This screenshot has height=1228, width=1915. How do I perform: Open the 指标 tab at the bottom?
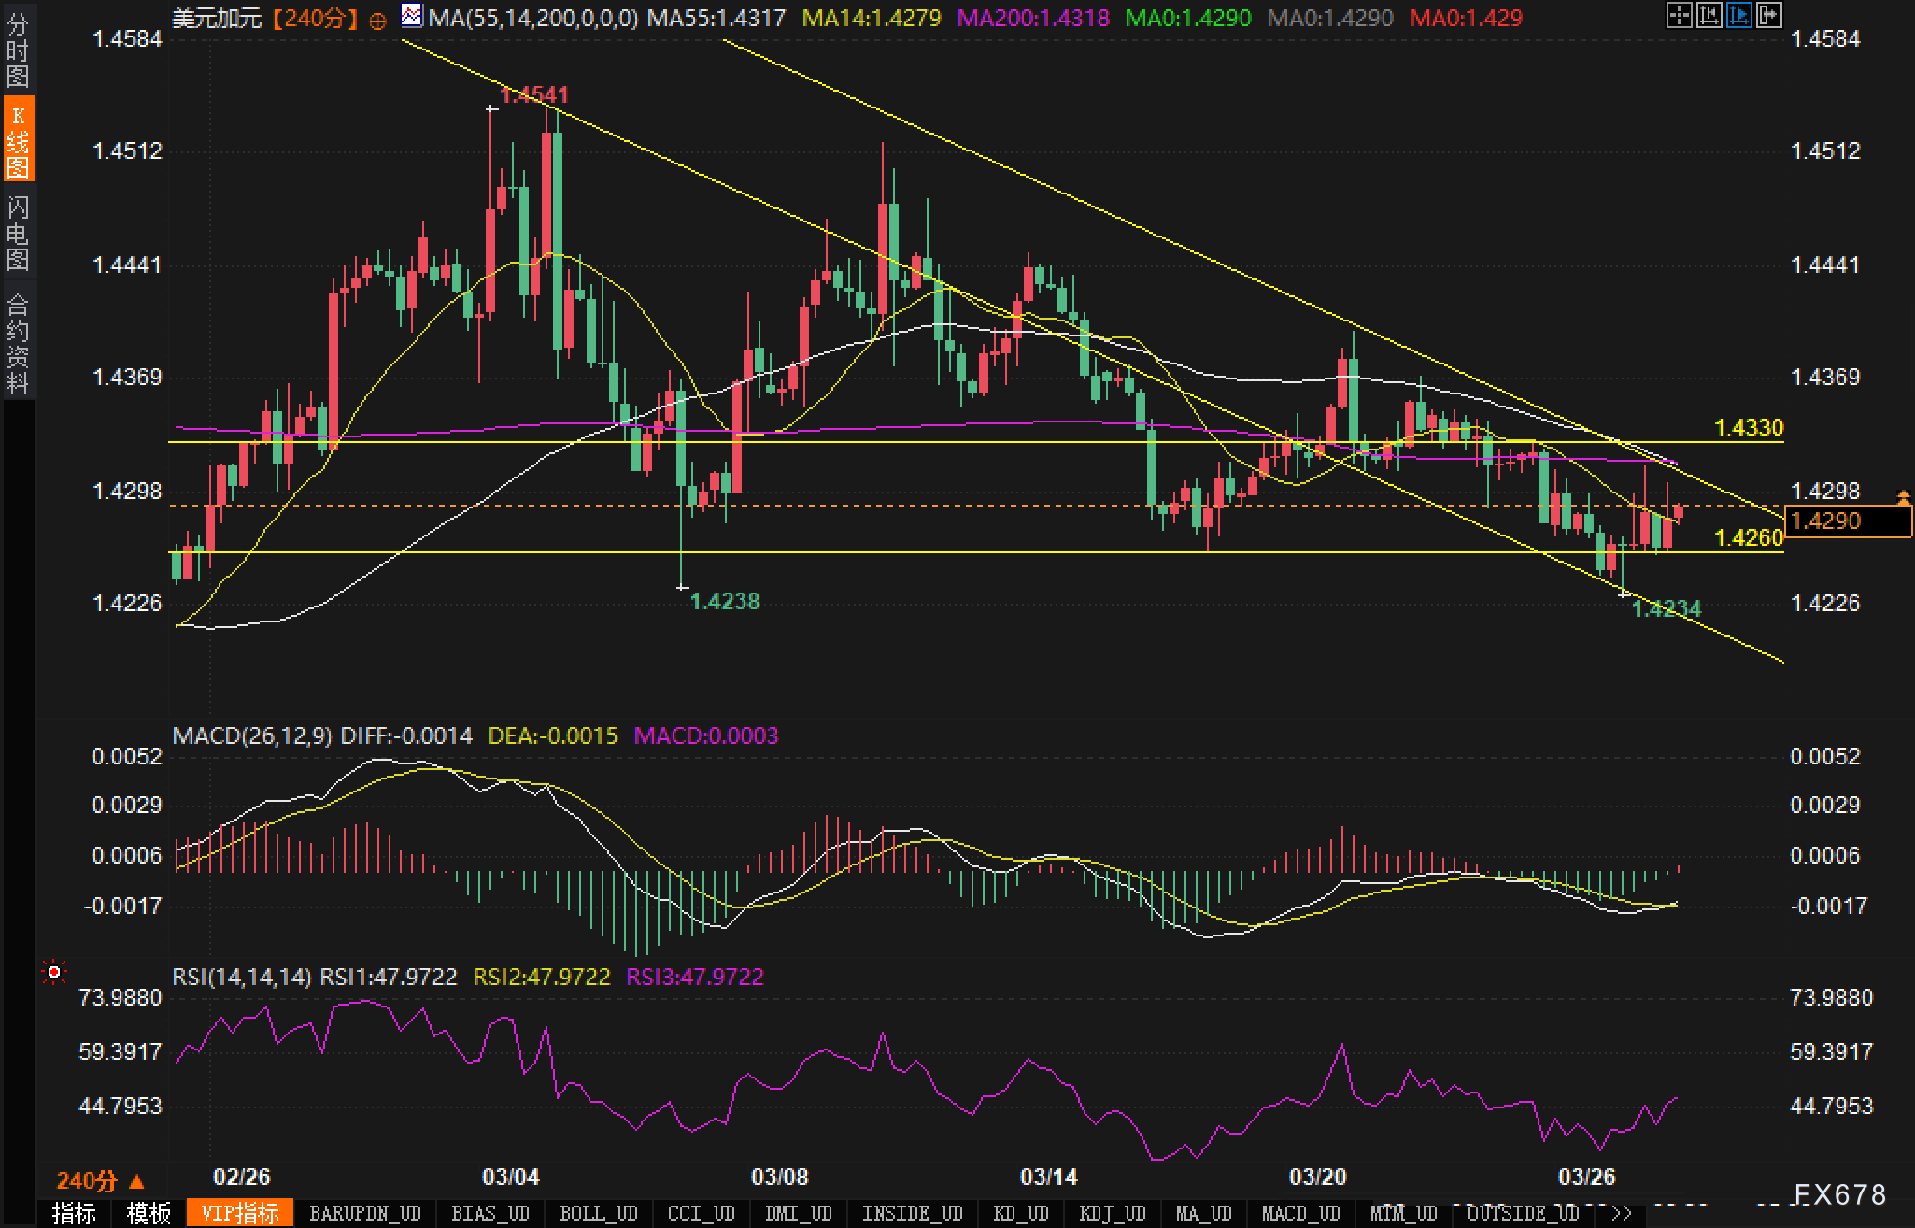coord(74,1214)
